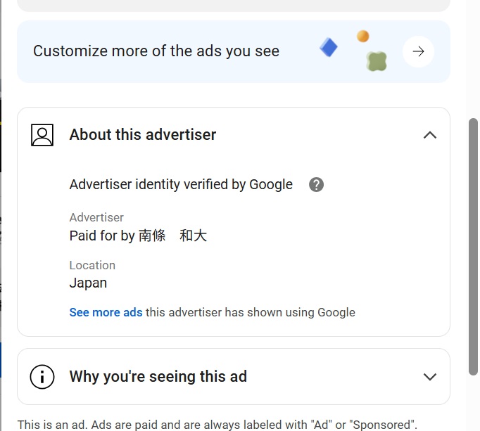Click the Advertiser label
This screenshot has width=480, height=431.
click(x=96, y=217)
